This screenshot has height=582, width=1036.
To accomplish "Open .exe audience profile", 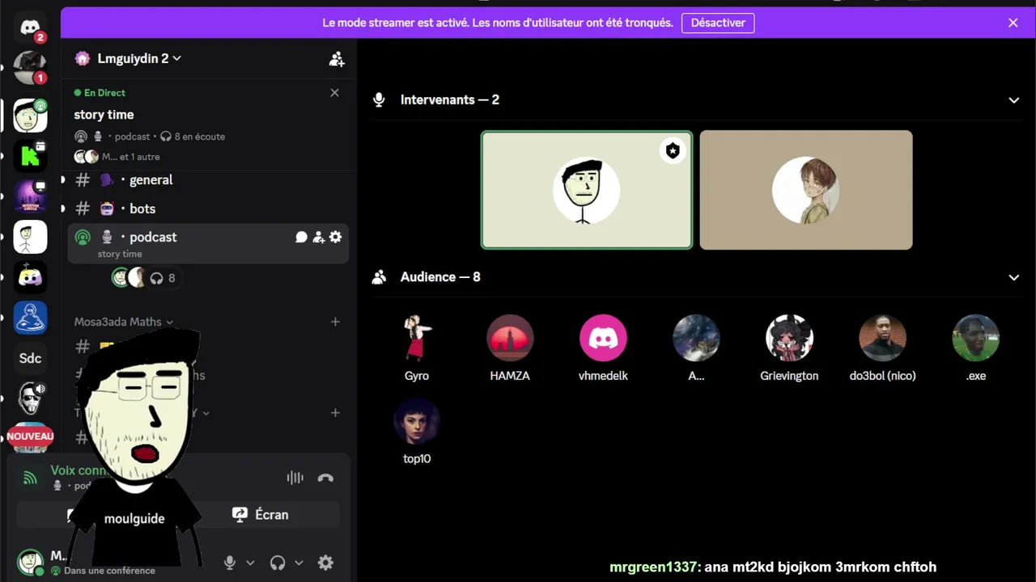I will coord(976,348).
